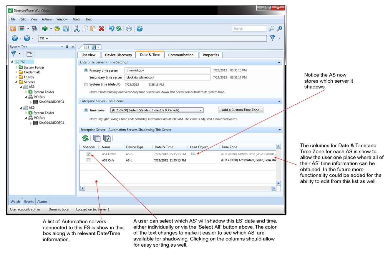Switch to the Device Discovery tab
Screen dimensions: 388x254
pyautogui.click(x=118, y=55)
